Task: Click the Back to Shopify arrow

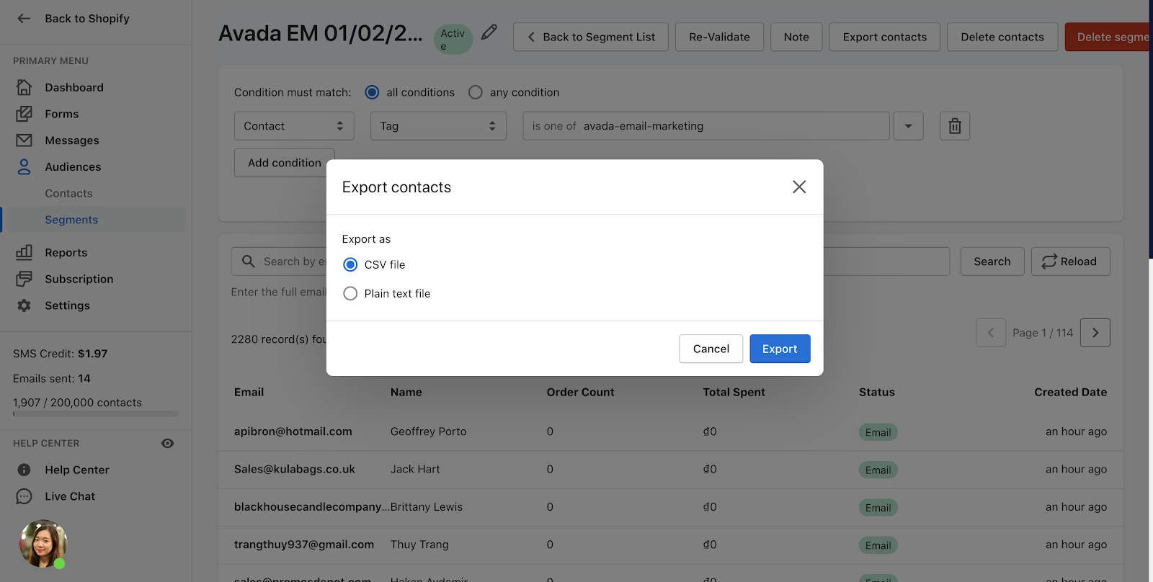Action: [24, 19]
